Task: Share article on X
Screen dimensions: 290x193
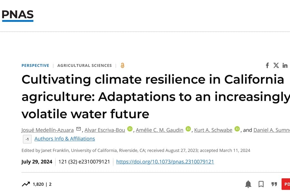Action: click(276, 65)
